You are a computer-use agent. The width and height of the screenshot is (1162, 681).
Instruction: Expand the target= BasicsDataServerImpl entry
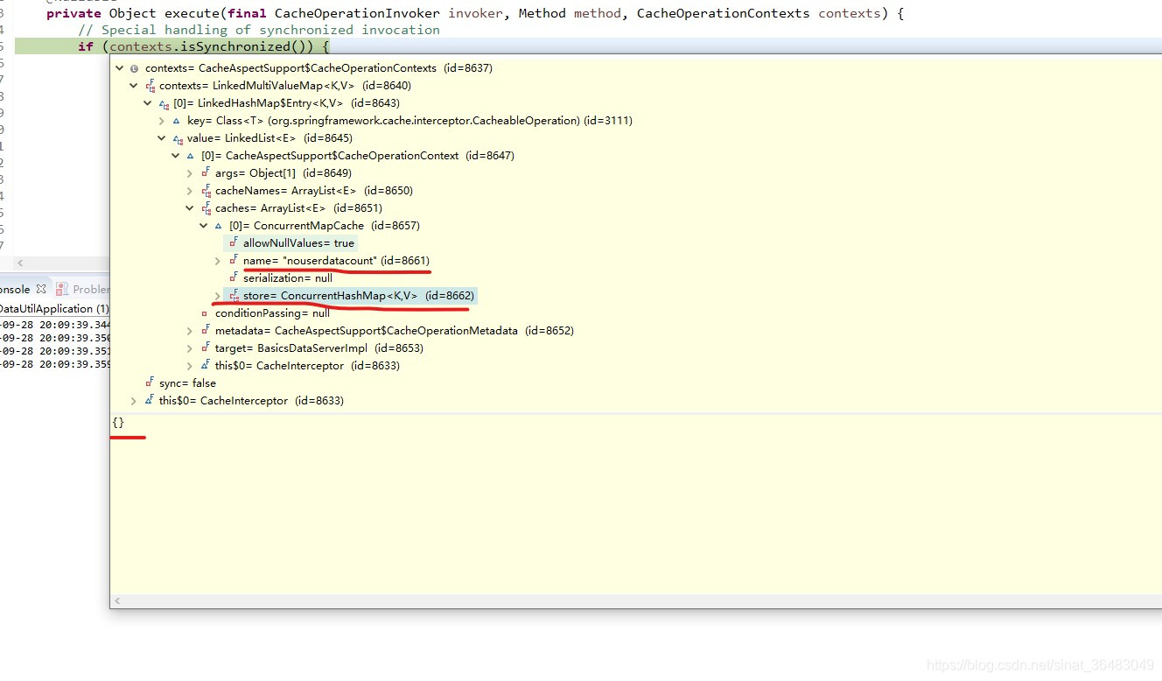point(189,348)
